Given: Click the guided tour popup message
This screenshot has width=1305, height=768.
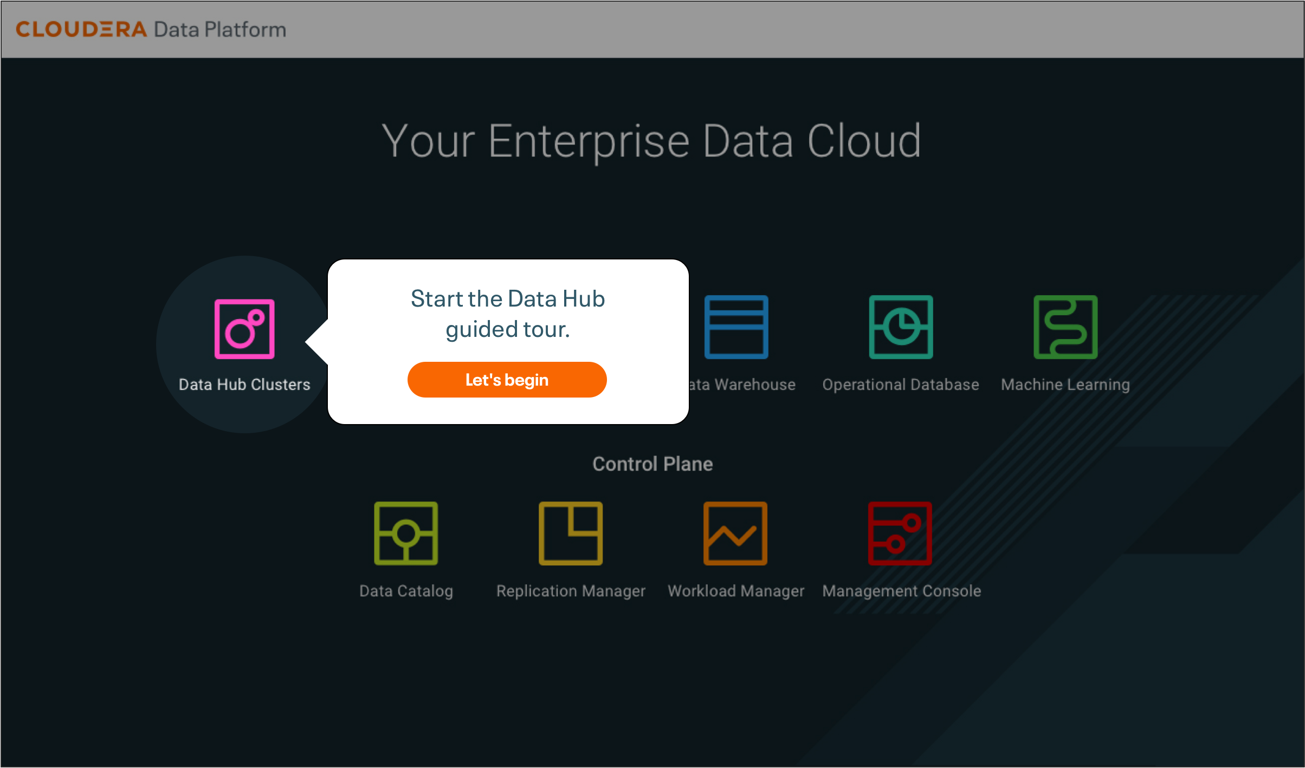Looking at the screenshot, I should coord(508,313).
